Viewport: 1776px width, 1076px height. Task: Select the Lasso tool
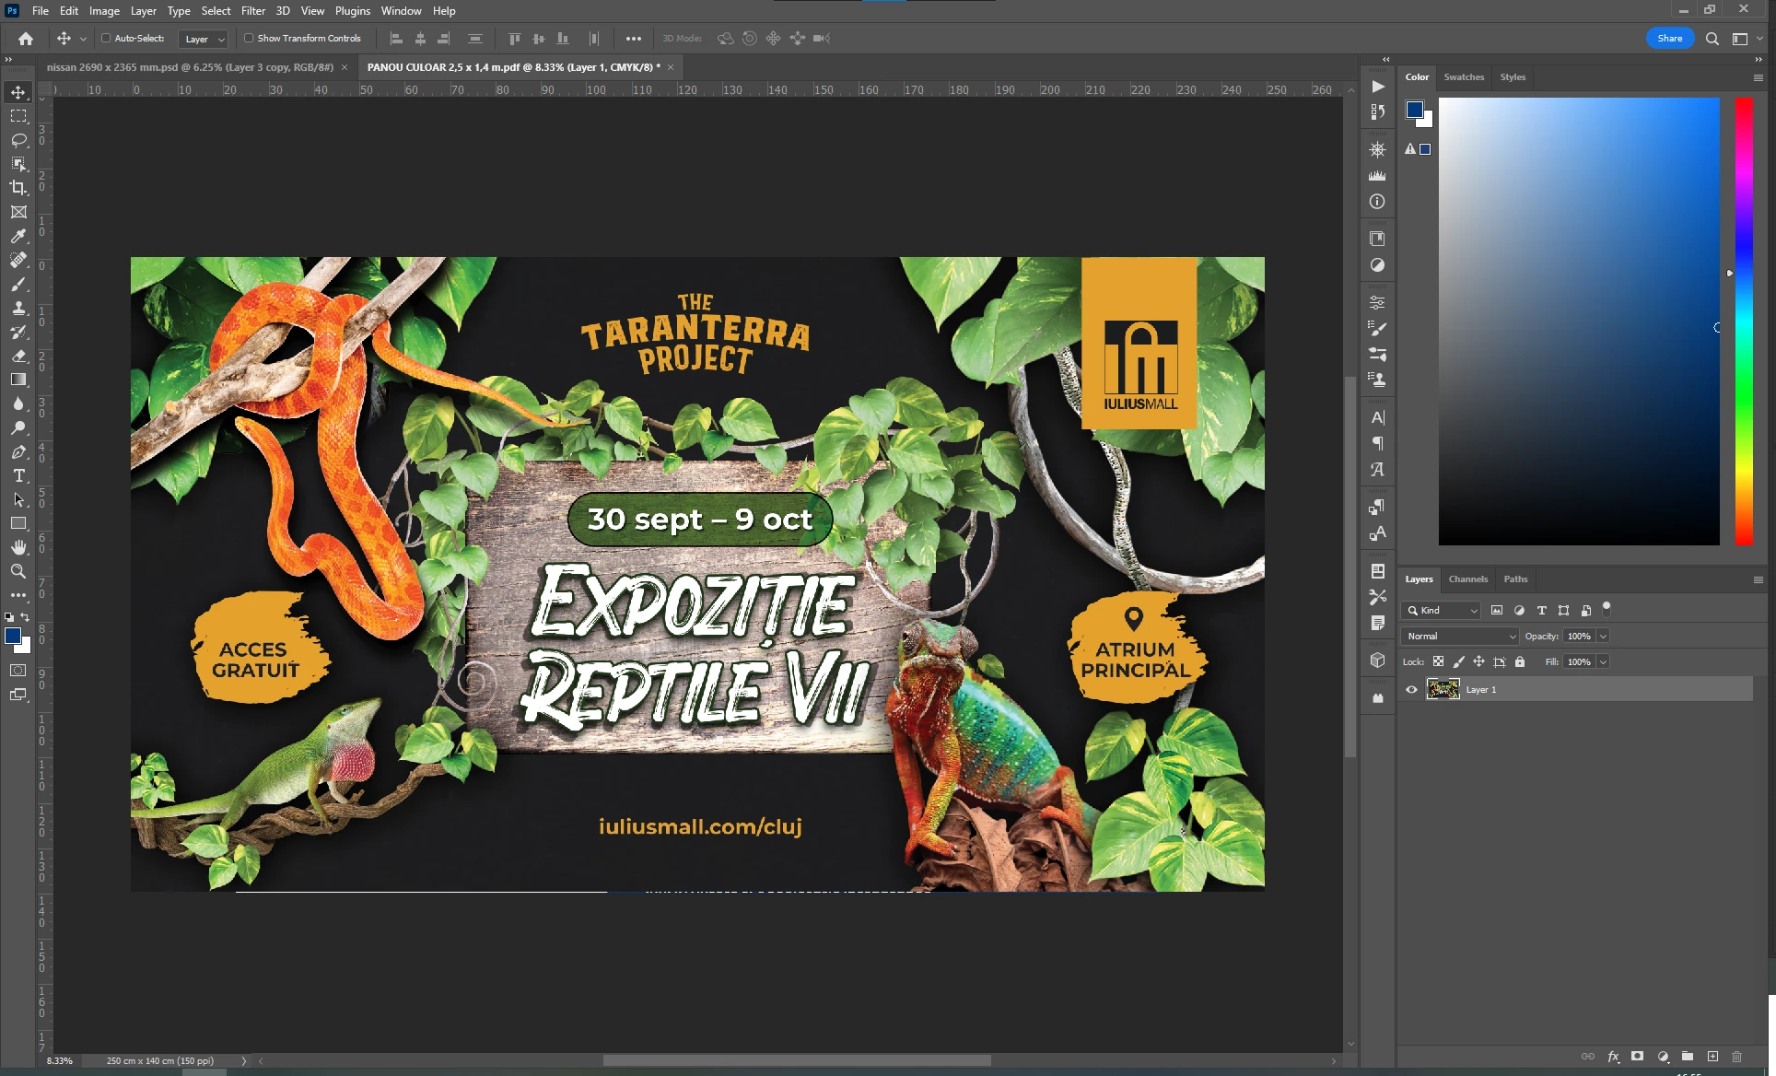coord(18,140)
